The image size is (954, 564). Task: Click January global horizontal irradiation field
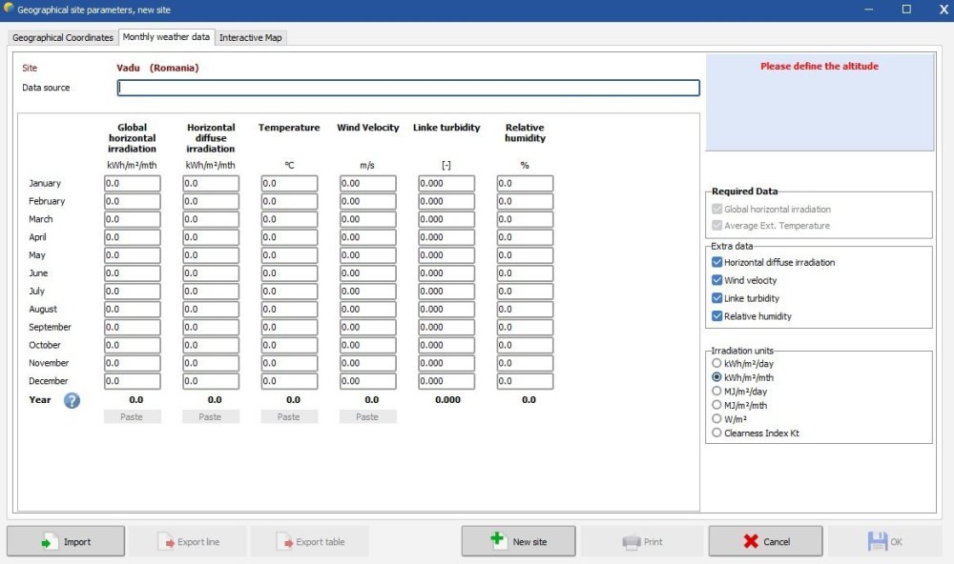coord(133,183)
